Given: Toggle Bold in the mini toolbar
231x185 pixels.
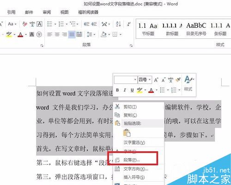Looking at the screenshot, I should pos(117,90).
